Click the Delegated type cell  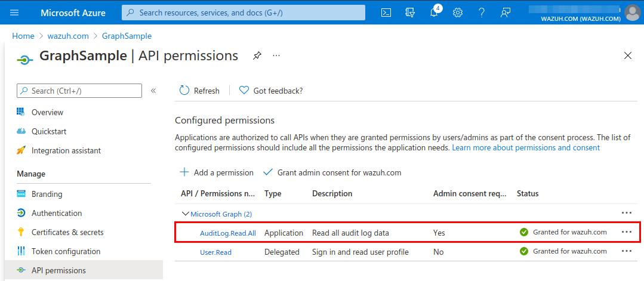point(282,252)
